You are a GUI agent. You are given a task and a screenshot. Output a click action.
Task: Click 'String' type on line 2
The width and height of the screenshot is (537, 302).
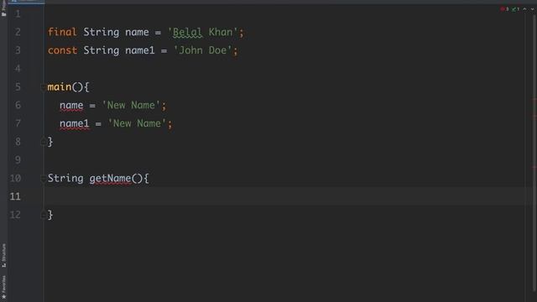pos(102,32)
